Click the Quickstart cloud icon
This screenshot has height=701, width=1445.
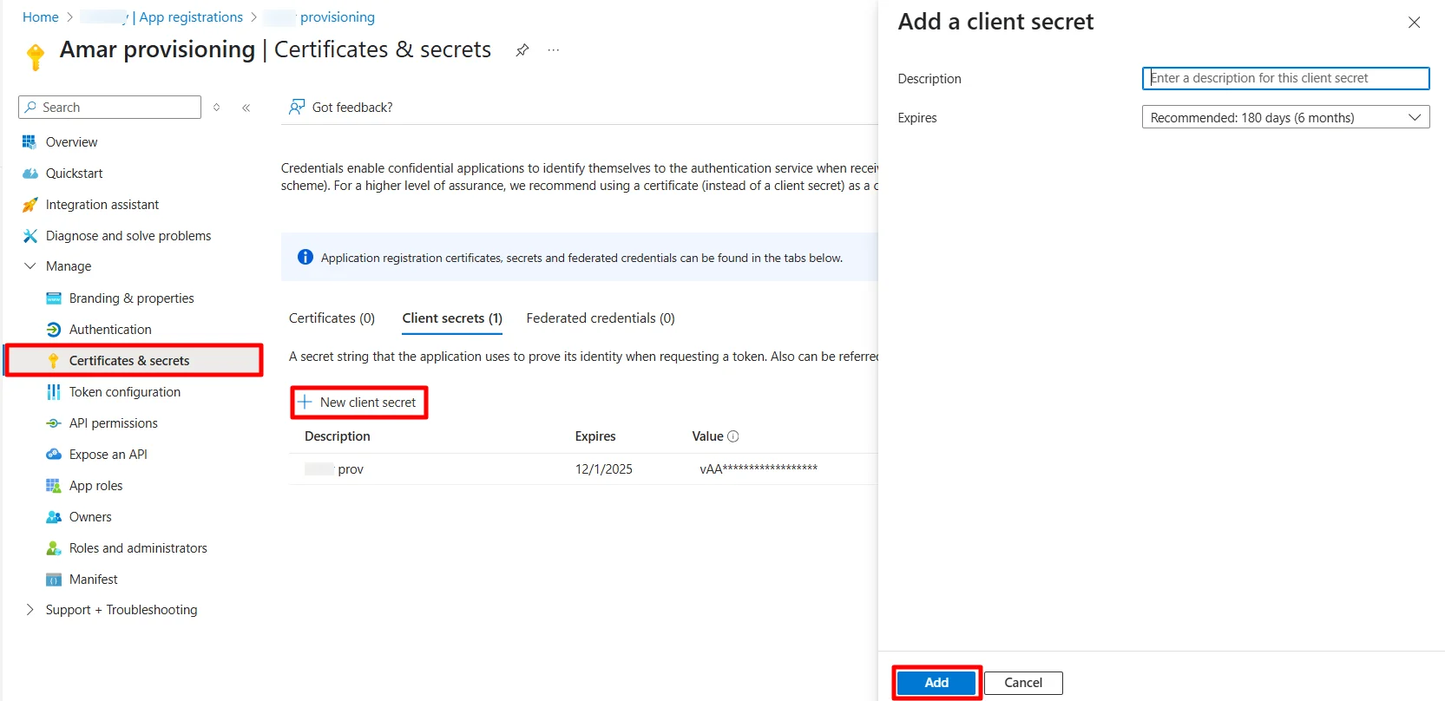30,173
